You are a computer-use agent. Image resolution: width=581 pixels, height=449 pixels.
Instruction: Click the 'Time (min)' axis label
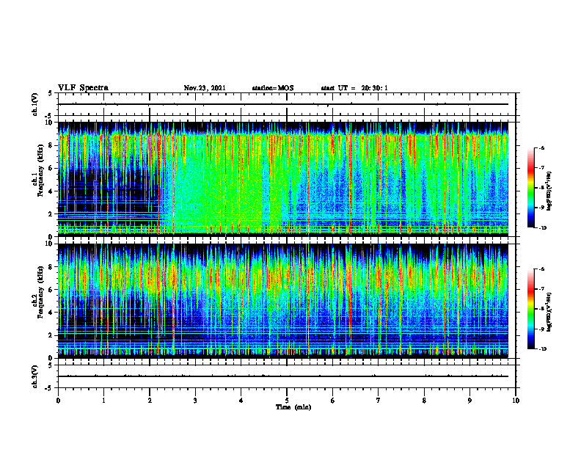(x=293, y=407)
